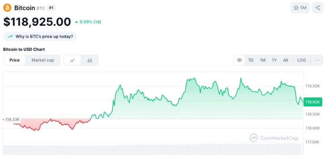This screenshot has width=325, height=158.
Task: Toggle the LOG scale option
Action: (x=301, y=60)
